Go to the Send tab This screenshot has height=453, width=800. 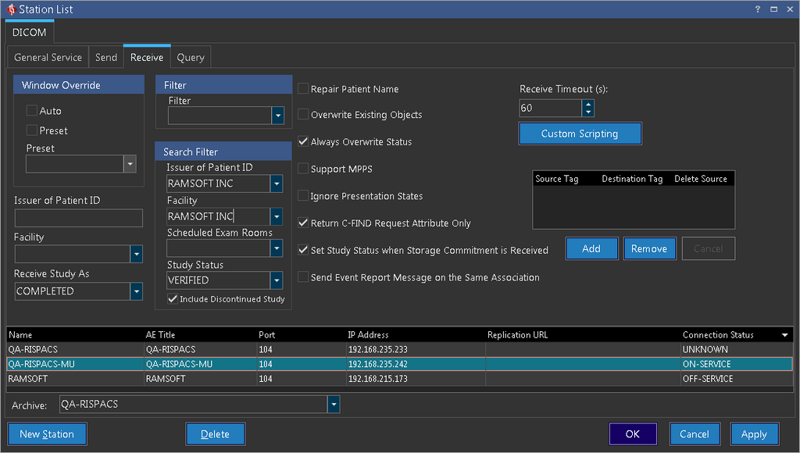point(106,57)
